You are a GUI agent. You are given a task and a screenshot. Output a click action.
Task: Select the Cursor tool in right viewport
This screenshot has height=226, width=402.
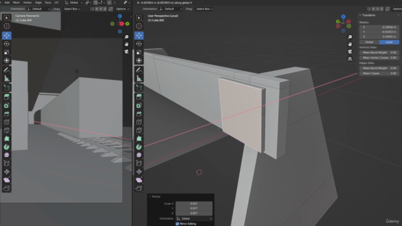pos(139,26)
